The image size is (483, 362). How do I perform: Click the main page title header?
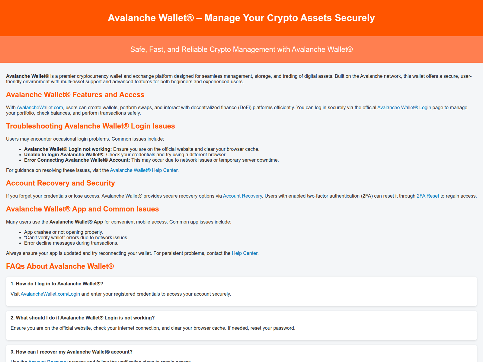[241, 18]
